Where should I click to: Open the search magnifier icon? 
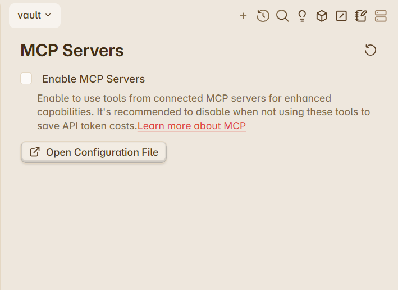pos(282,16)
